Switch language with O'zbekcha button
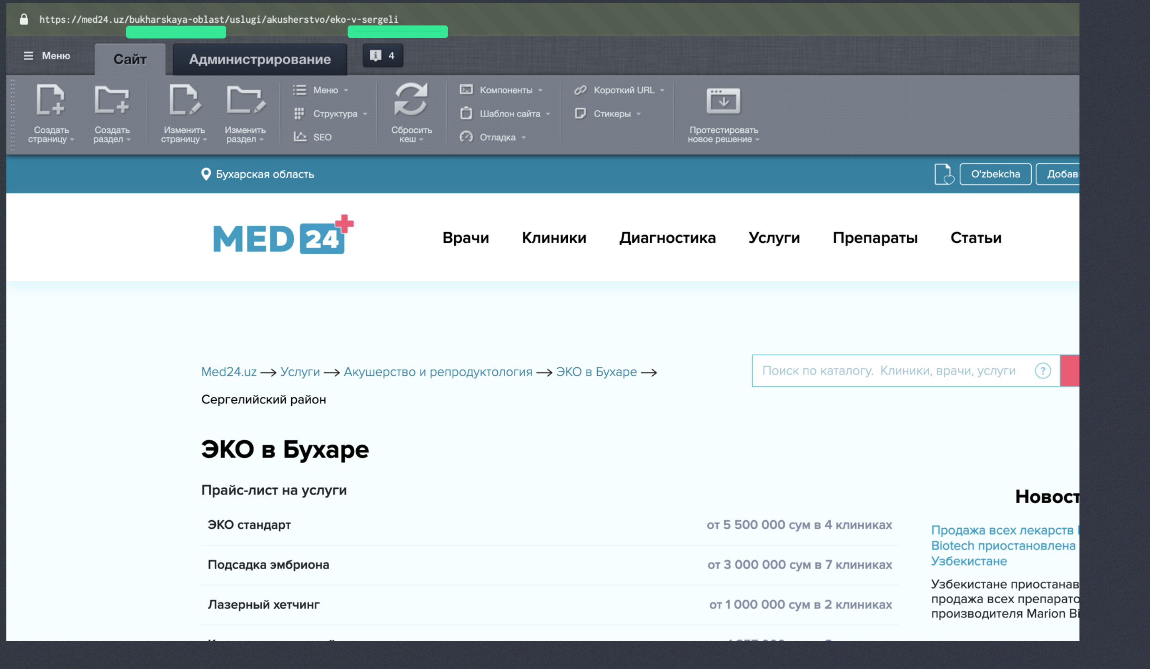Screen dimensions: 1150x669 (x=995, y=174)
